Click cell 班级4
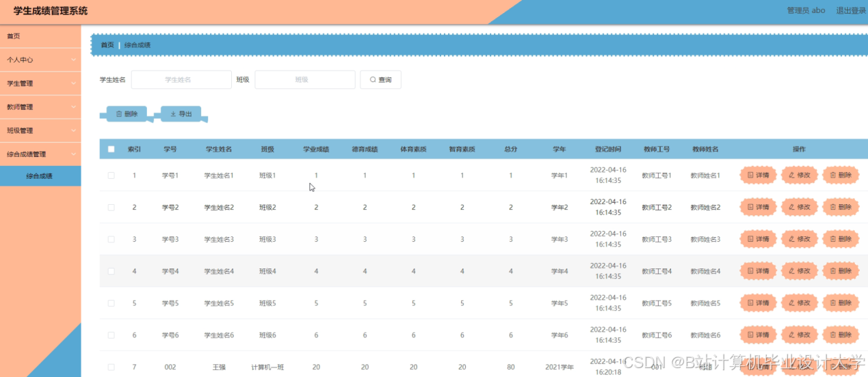868x377 pixels. point(267,271)
